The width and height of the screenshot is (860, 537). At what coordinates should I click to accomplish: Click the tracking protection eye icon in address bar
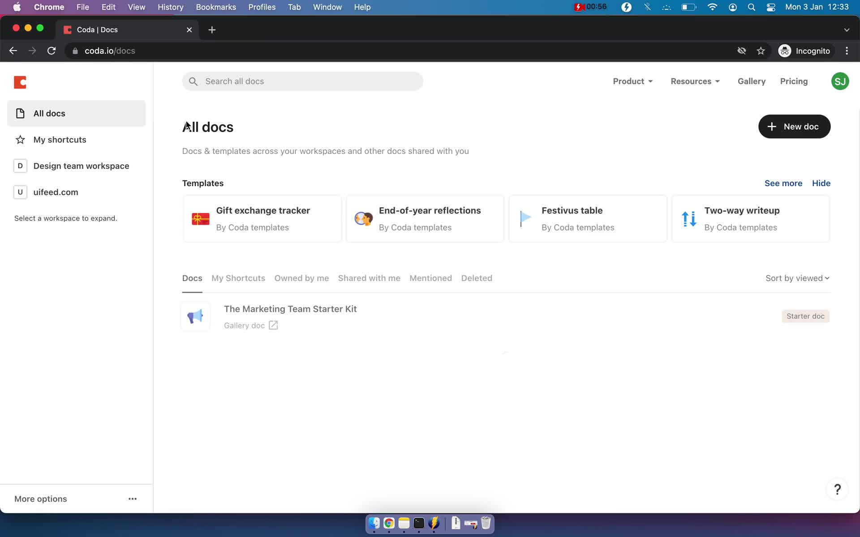(742, 51)
